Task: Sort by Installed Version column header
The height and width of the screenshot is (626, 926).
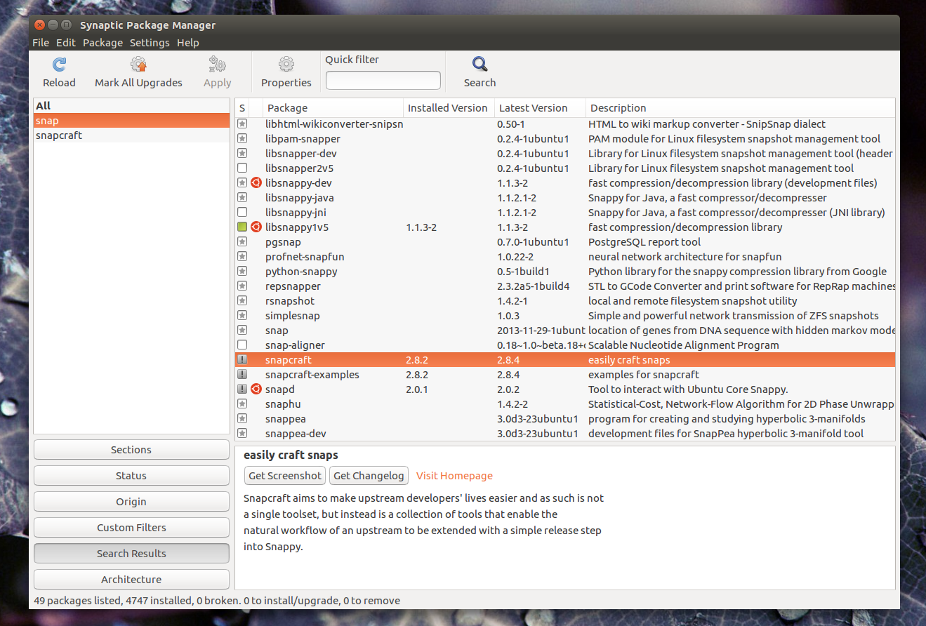Action: [449, 108]
